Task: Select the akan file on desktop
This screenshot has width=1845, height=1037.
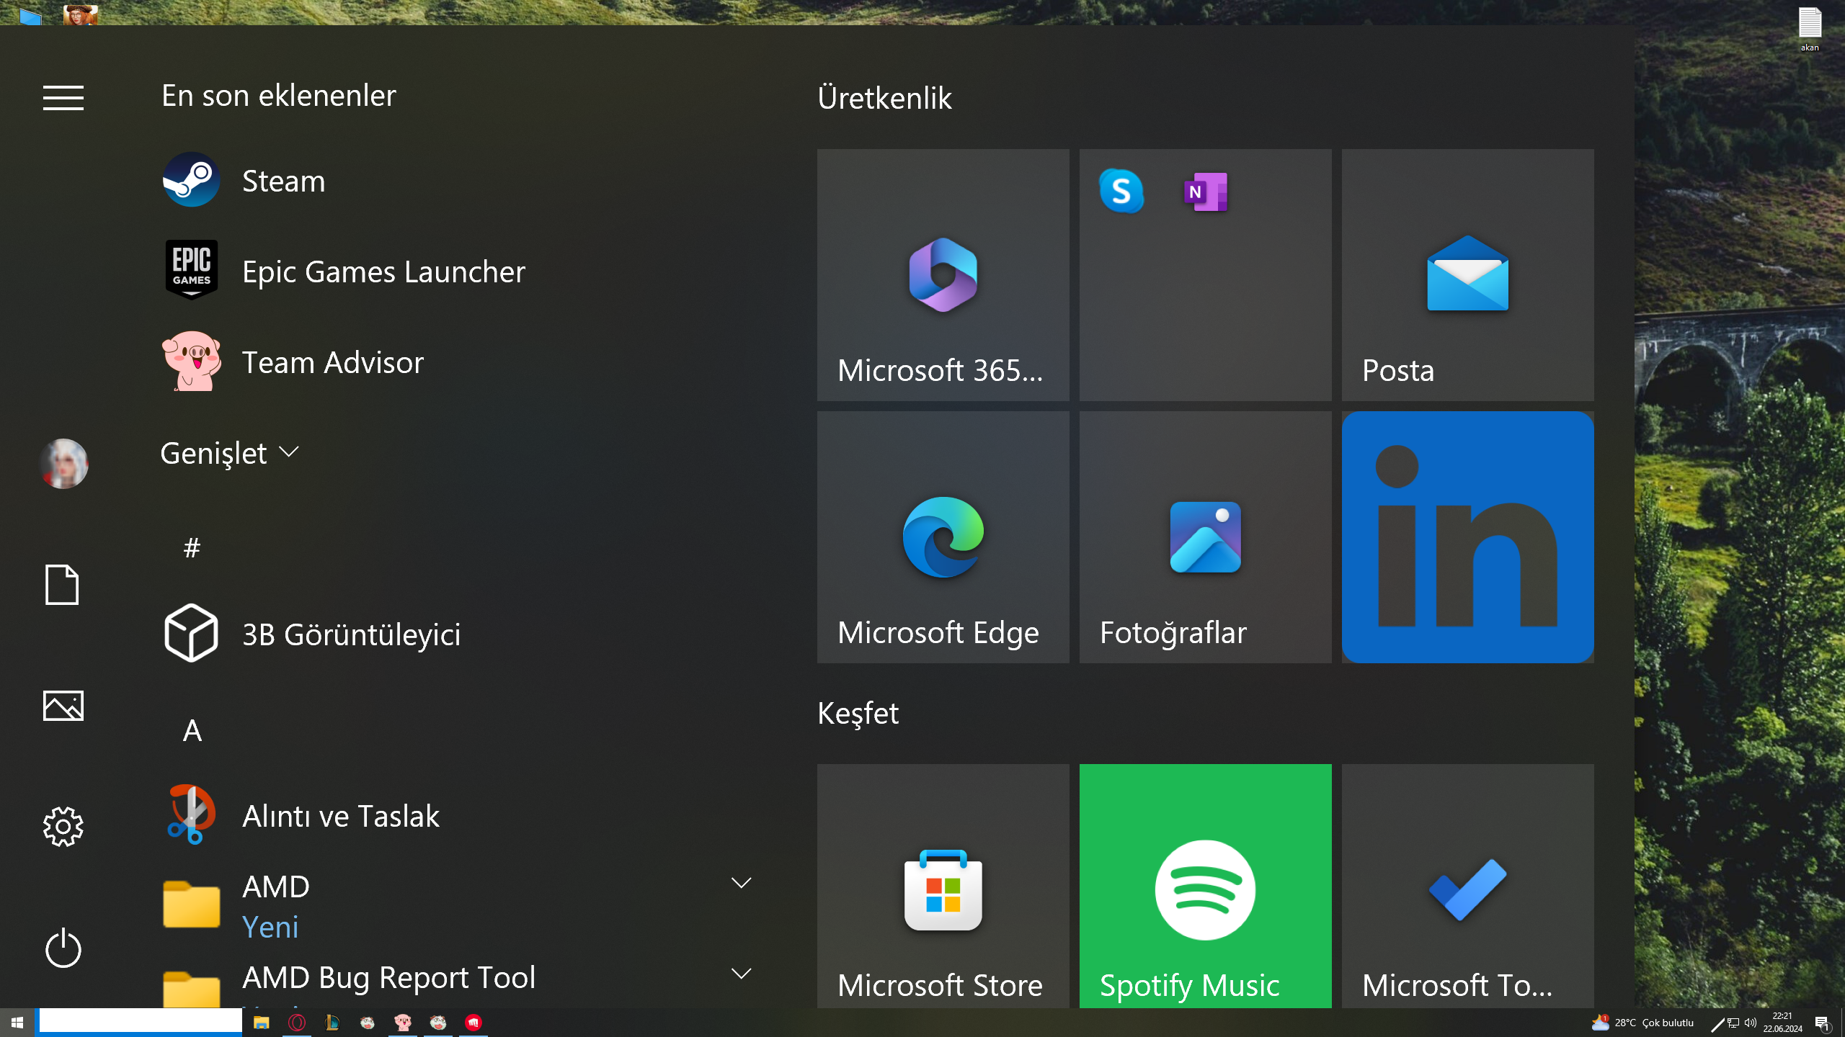Action: coord(1810,30)
